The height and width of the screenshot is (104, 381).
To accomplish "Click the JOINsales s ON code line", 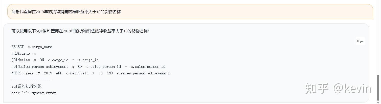I will click(x=55, y=60).
